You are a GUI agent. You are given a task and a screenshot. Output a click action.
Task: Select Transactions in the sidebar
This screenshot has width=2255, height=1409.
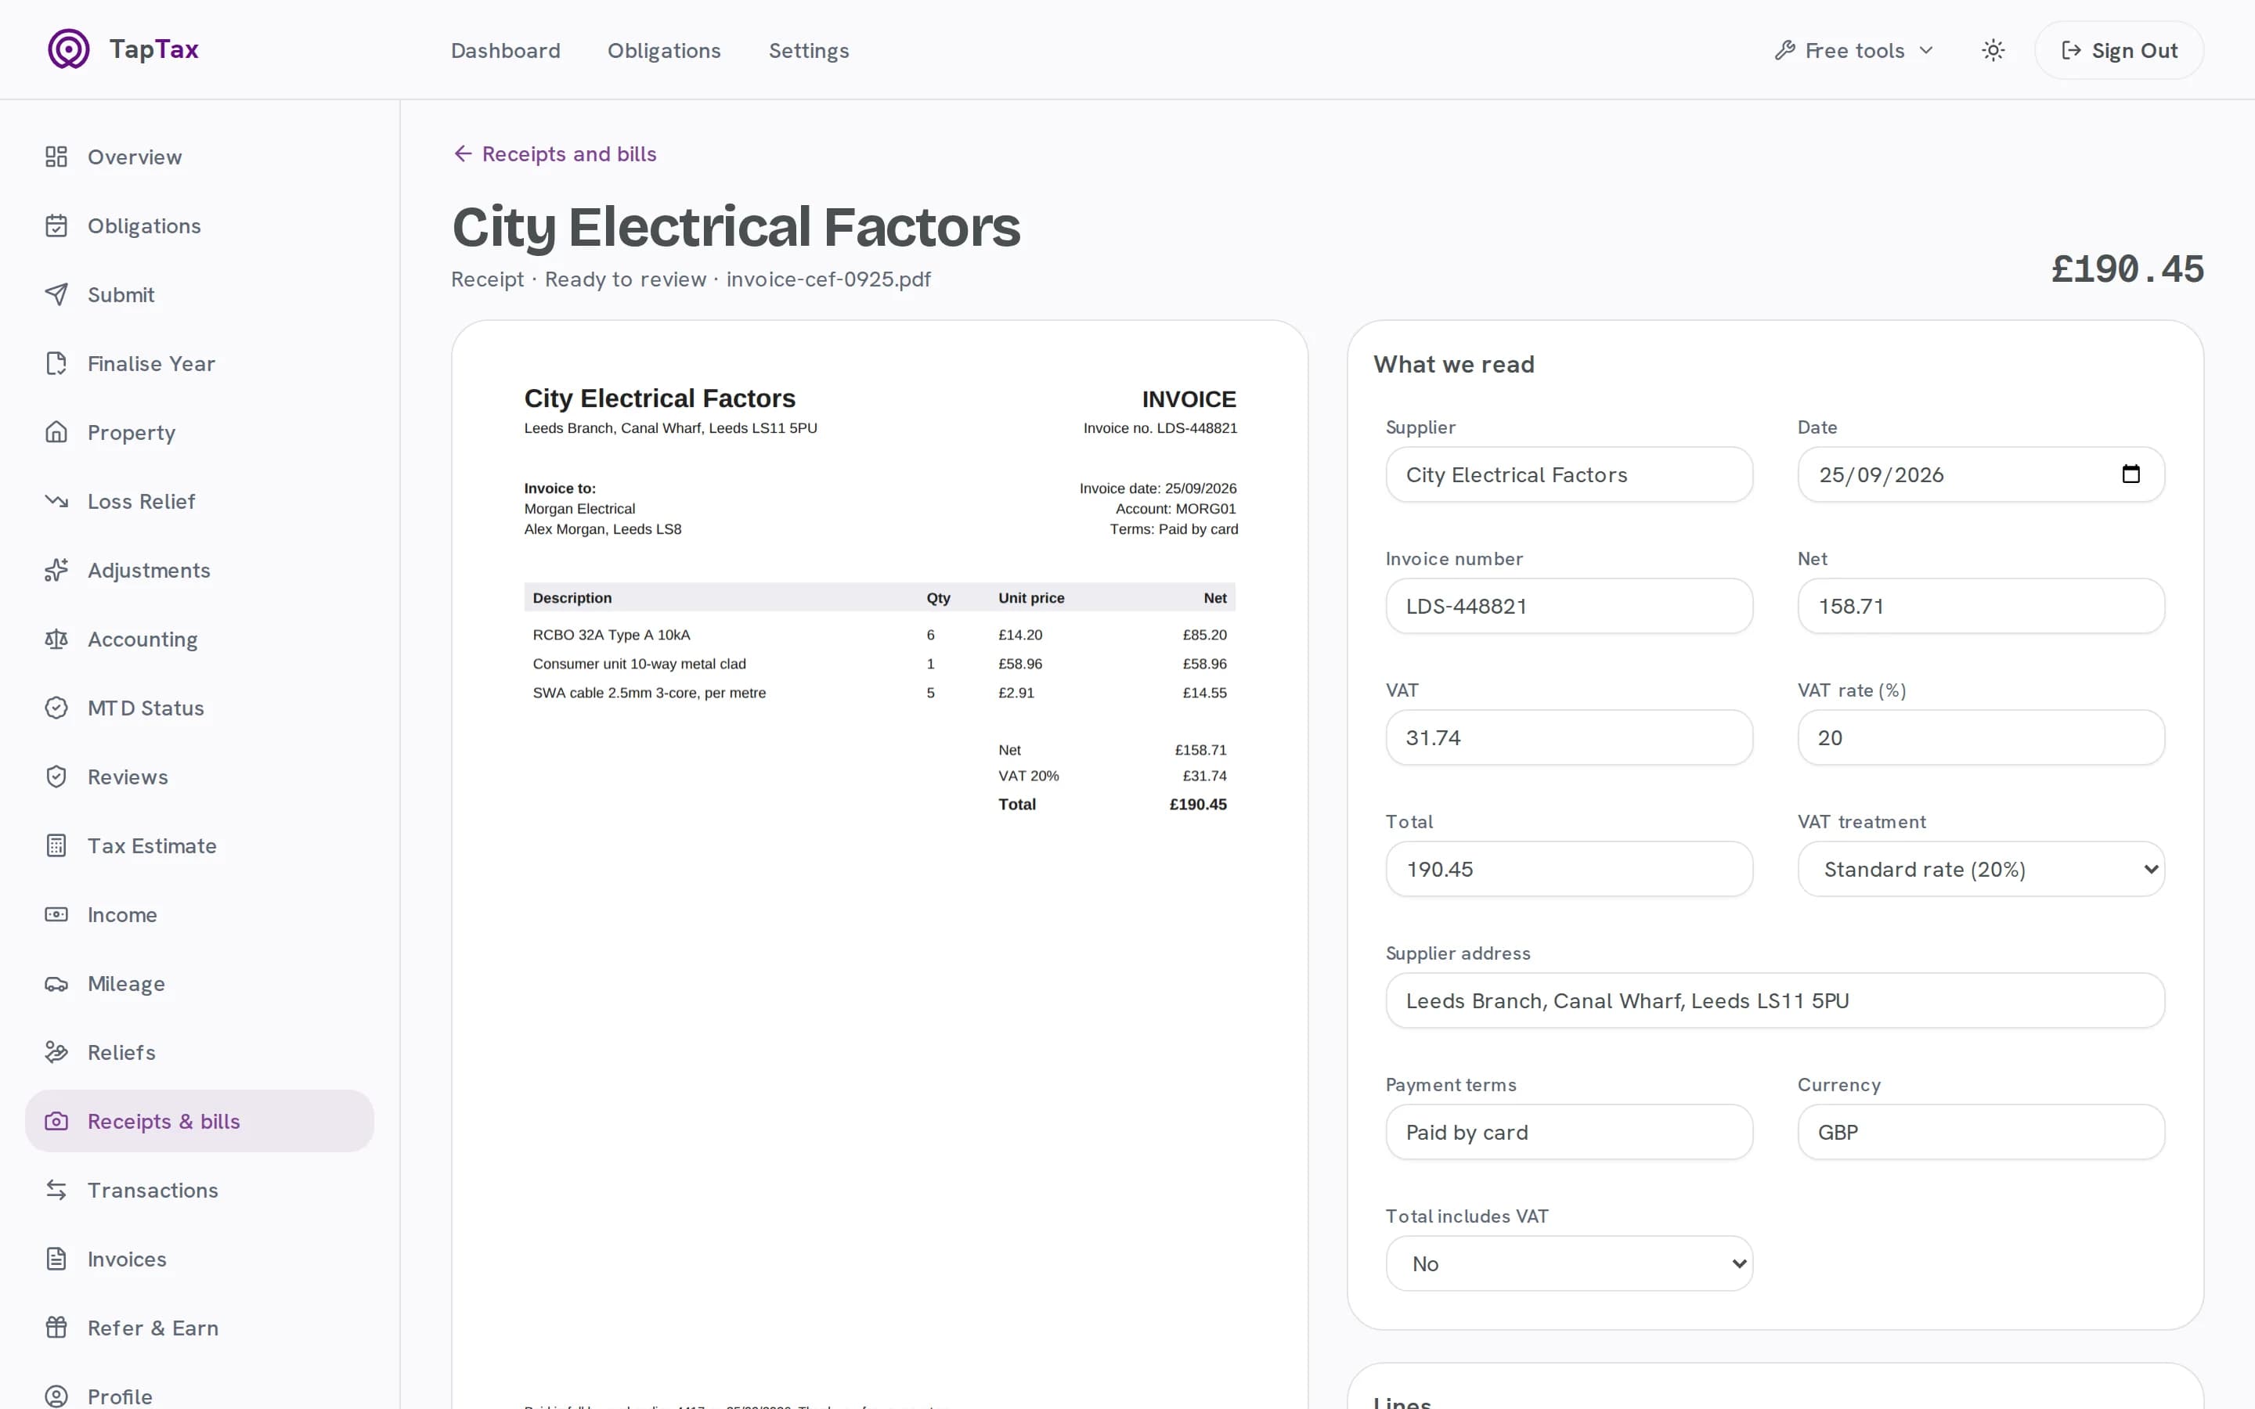(200, 1191)
